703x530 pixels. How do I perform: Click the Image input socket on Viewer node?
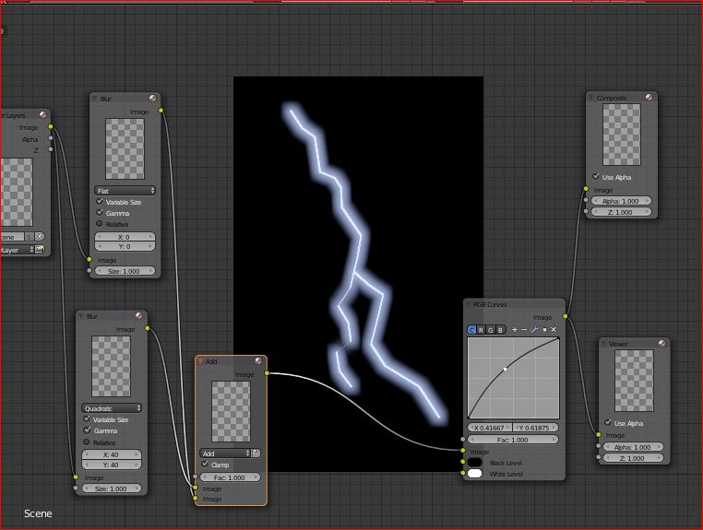(x=599, y=434)
